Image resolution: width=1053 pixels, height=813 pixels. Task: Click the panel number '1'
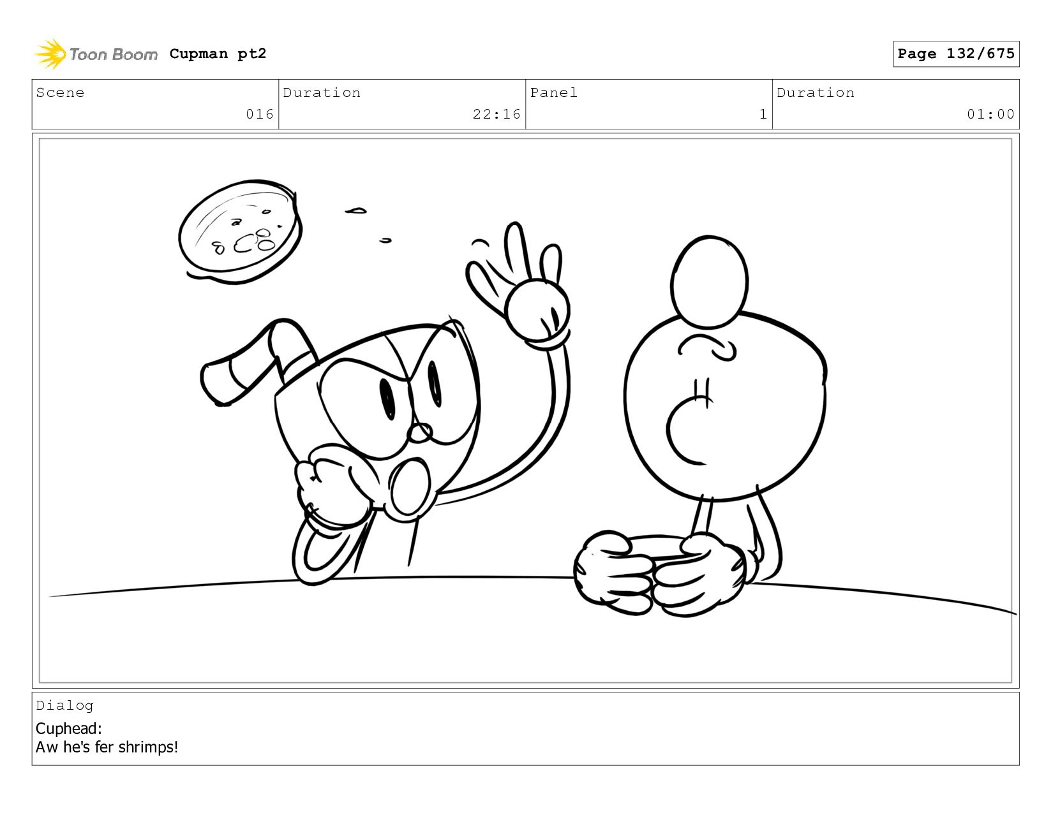click(x=763, y=114)
